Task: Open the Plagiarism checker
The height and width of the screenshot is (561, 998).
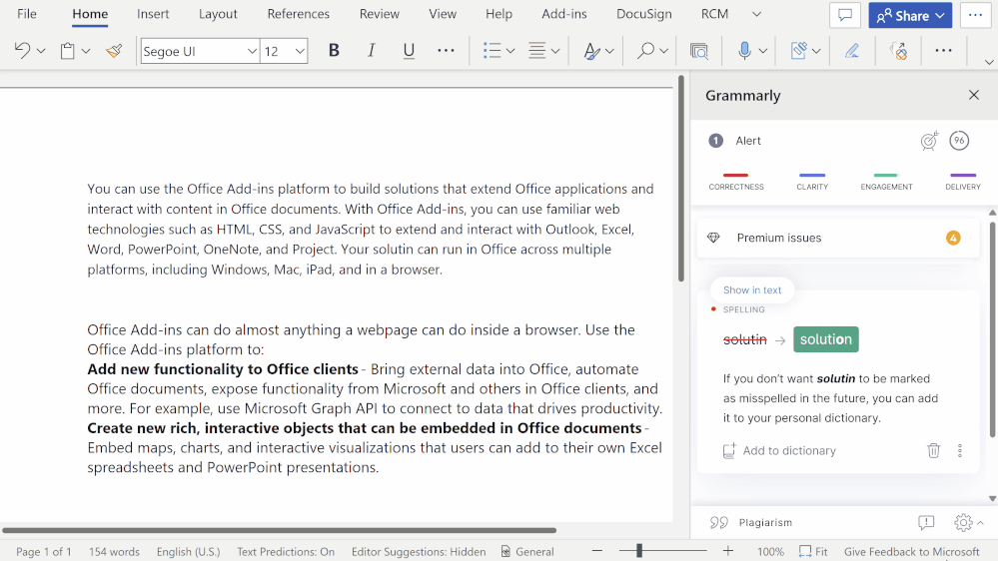Action: tap(751, 522)
